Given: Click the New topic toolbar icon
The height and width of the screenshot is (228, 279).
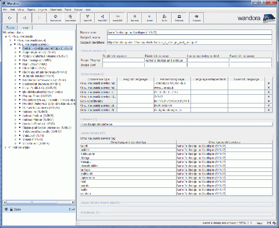Looking at the screenshot, I should 134,17.
